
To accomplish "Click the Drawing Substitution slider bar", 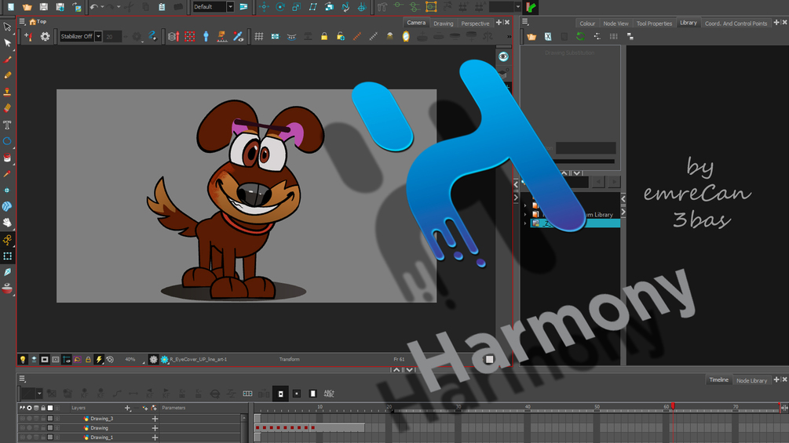I will [x=583, y=162].
